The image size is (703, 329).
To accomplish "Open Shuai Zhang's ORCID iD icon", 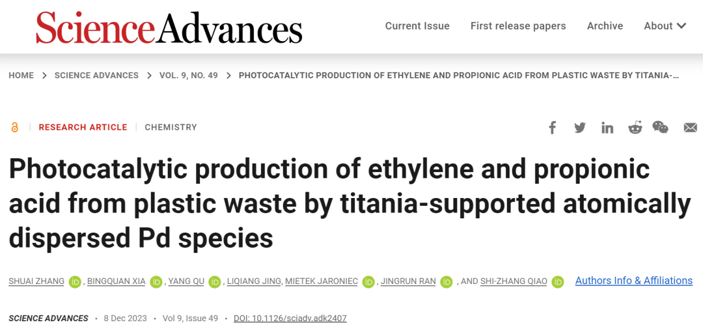I will (x=75, y=281).
